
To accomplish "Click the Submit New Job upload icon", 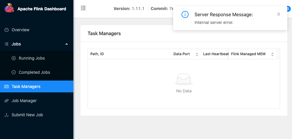I will point(7,115).
